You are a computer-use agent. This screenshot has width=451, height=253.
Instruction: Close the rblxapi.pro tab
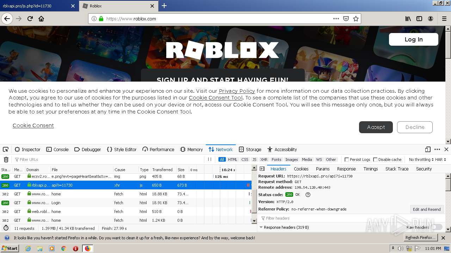[73, 6]
